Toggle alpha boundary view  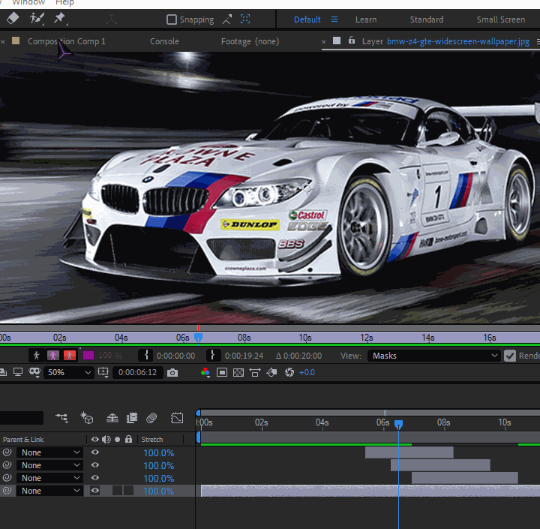tap(53, 356)
